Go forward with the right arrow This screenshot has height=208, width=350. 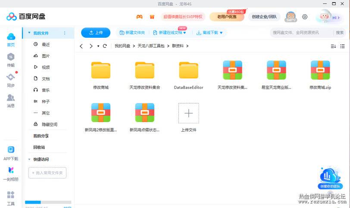click(91, 46)
